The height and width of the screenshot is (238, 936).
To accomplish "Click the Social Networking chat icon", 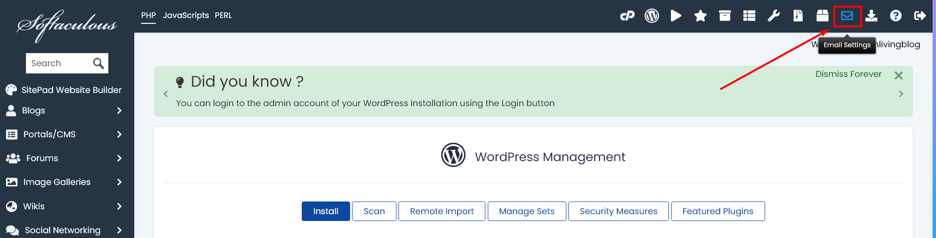I will (x=12, y=231).
